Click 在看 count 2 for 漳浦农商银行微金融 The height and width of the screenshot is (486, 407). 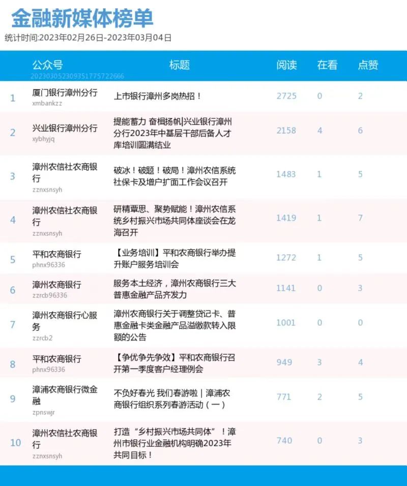(319, 397)
